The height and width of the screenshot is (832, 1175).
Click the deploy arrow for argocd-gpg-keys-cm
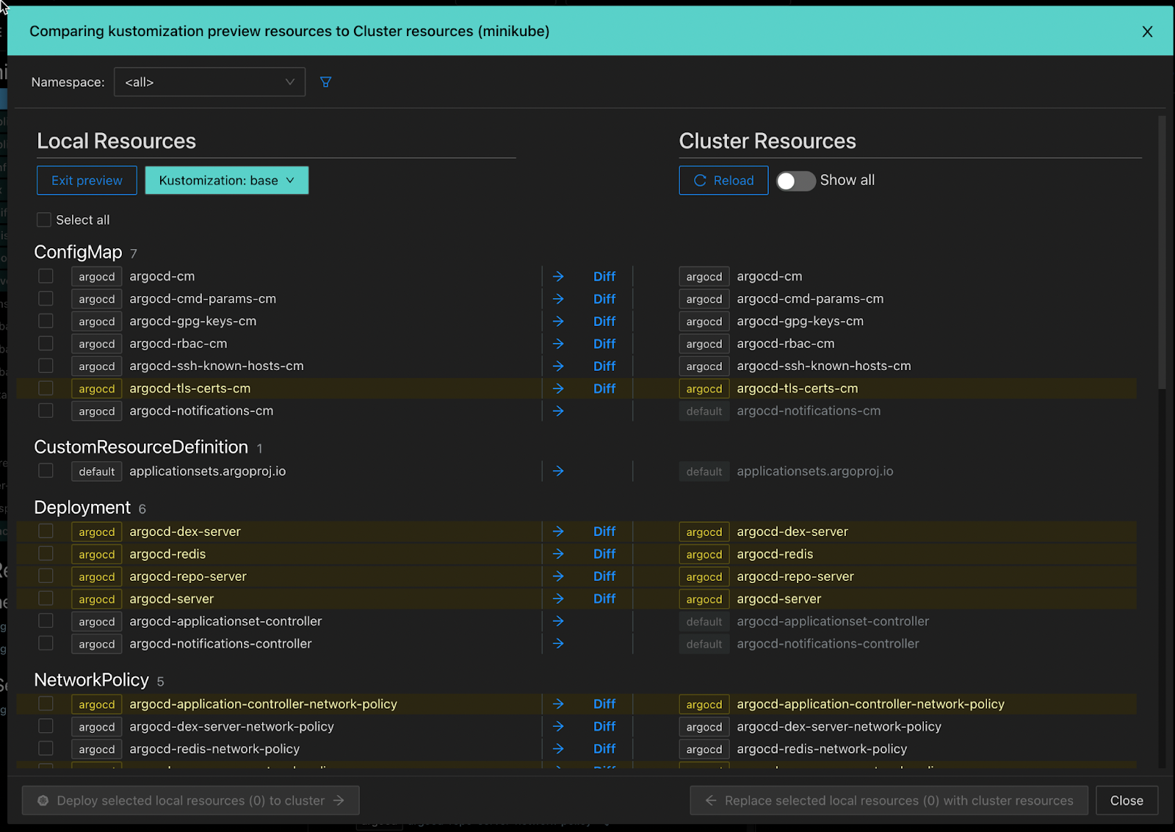[558, 322]
